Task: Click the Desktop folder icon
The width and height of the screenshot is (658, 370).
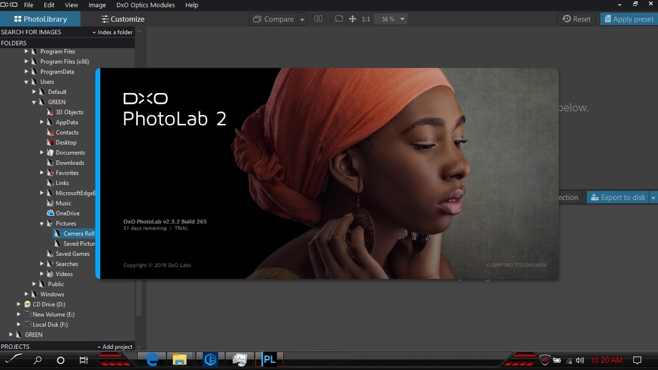Action: (x=50, y=142)
